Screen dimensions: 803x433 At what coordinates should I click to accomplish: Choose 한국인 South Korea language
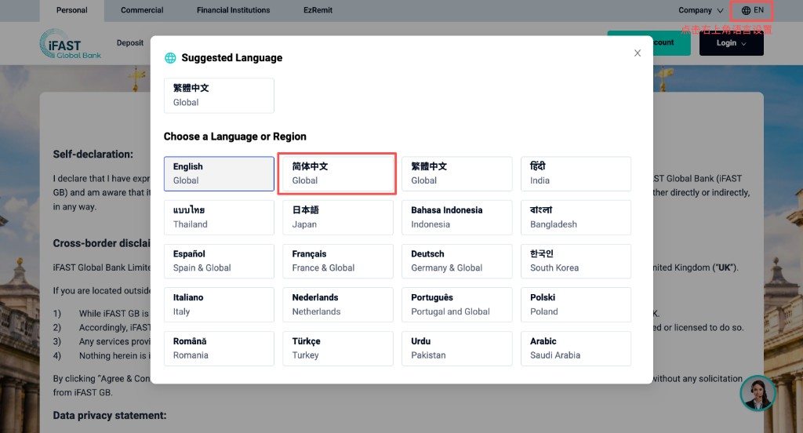(x=576, y=261)
